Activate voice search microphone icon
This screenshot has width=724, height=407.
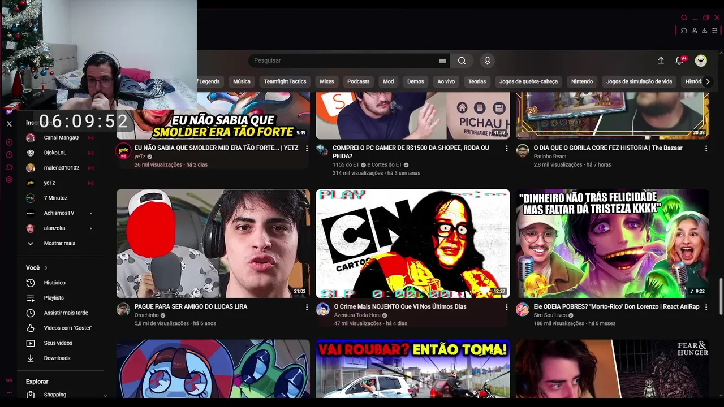[x=487, y=60]
